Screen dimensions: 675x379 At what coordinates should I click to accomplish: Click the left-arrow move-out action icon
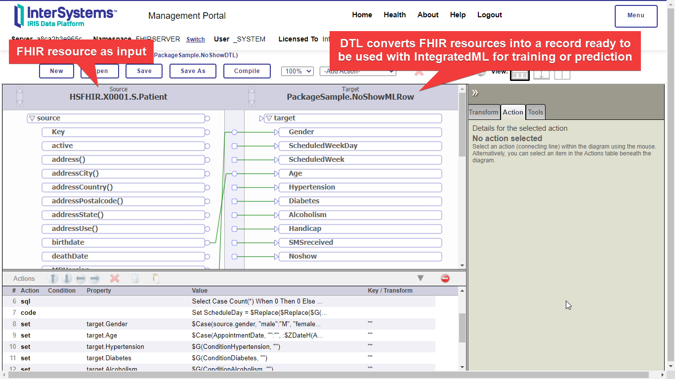click(81, 278)
